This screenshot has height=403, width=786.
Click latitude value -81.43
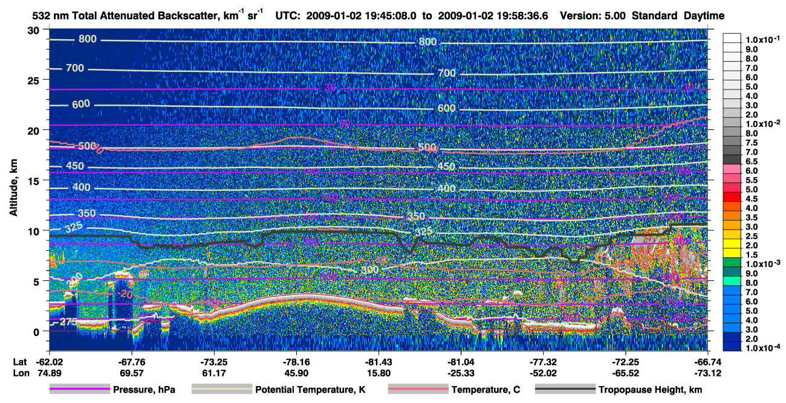pyautogui.click(x=378, y=361)
